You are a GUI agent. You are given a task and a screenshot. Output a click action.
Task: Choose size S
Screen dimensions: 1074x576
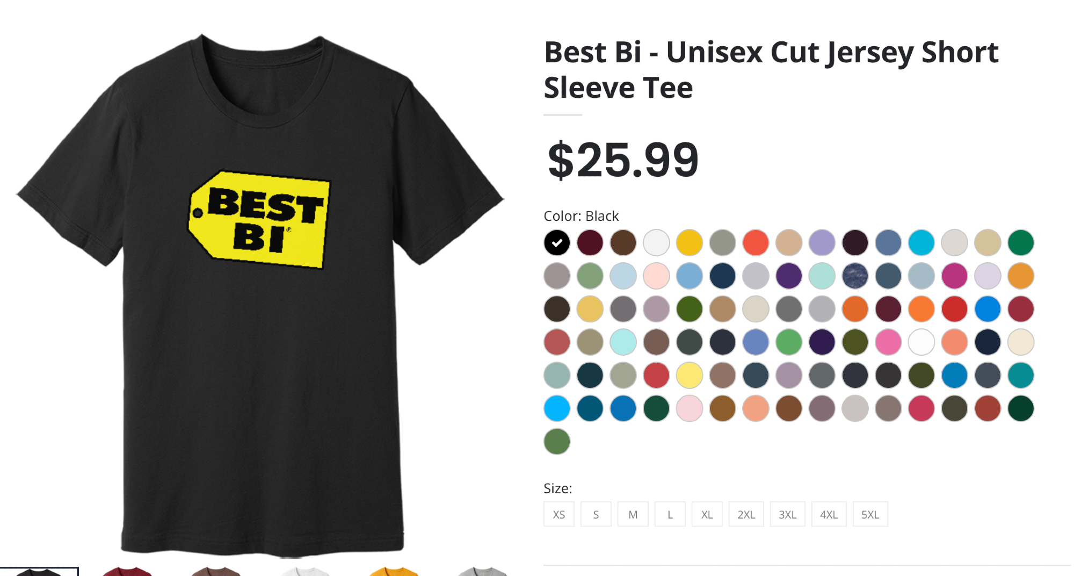click(596, 514)
